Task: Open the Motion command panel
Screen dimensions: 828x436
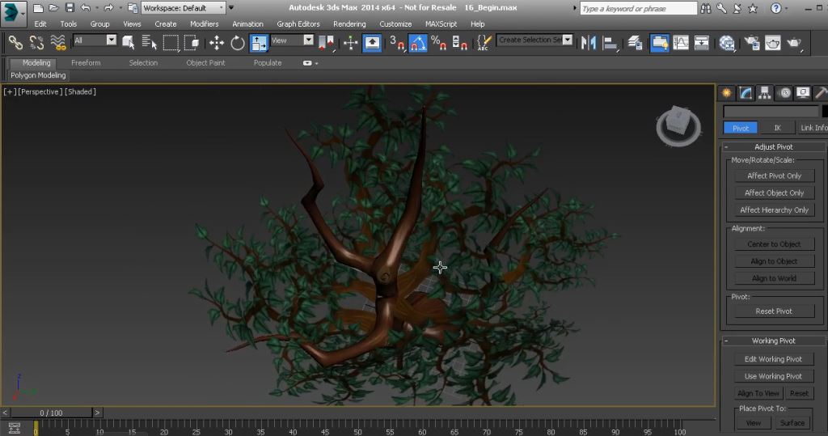Action: pos(784,93)
